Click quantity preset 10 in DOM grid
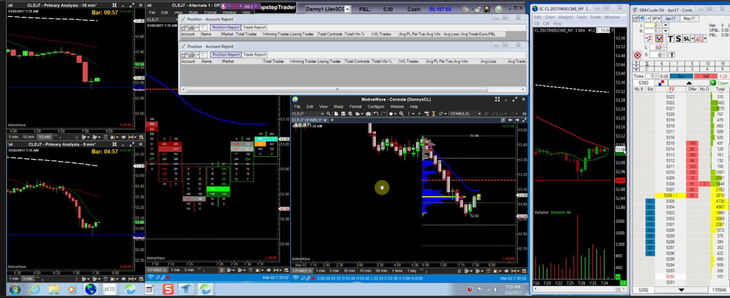Image resolution: width=730 pixels, height=298 pixels. tap(707, 64)
